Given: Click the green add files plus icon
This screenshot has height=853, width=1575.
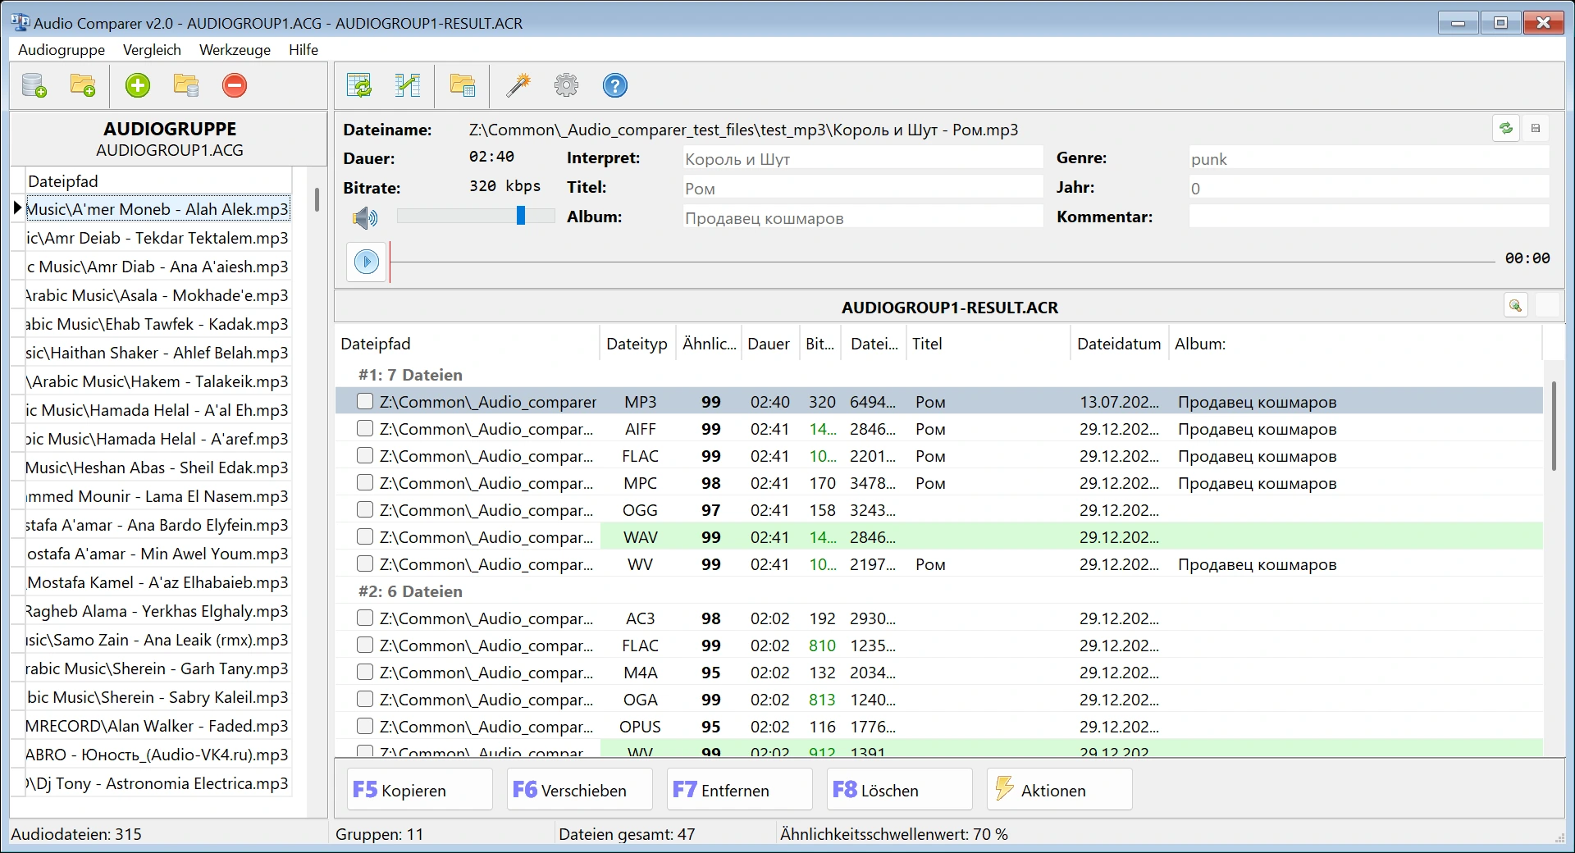Looking at the screenshot, I should tap(138, 85).
